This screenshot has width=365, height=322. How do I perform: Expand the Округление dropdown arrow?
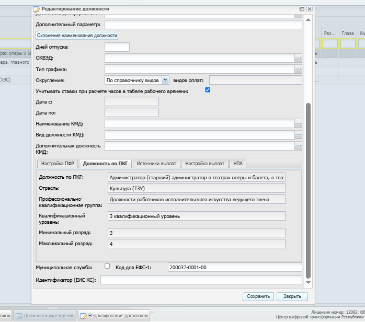coord(165,80)
